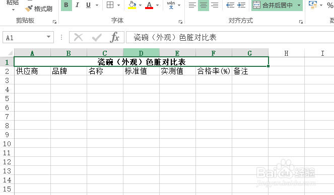Select column H header

coord(286,53)
